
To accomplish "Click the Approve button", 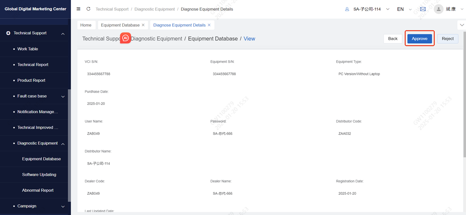I will pyautogui.click(x=419, y=39).
